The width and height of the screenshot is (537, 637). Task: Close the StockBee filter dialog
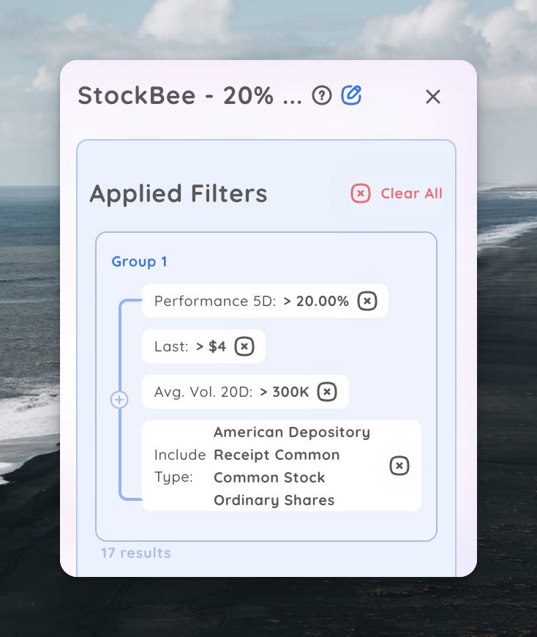coord(433,97)
